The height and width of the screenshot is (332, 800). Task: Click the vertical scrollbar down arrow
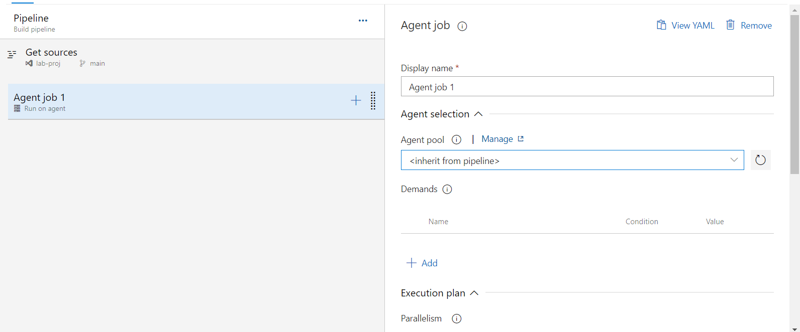(794, 328)
